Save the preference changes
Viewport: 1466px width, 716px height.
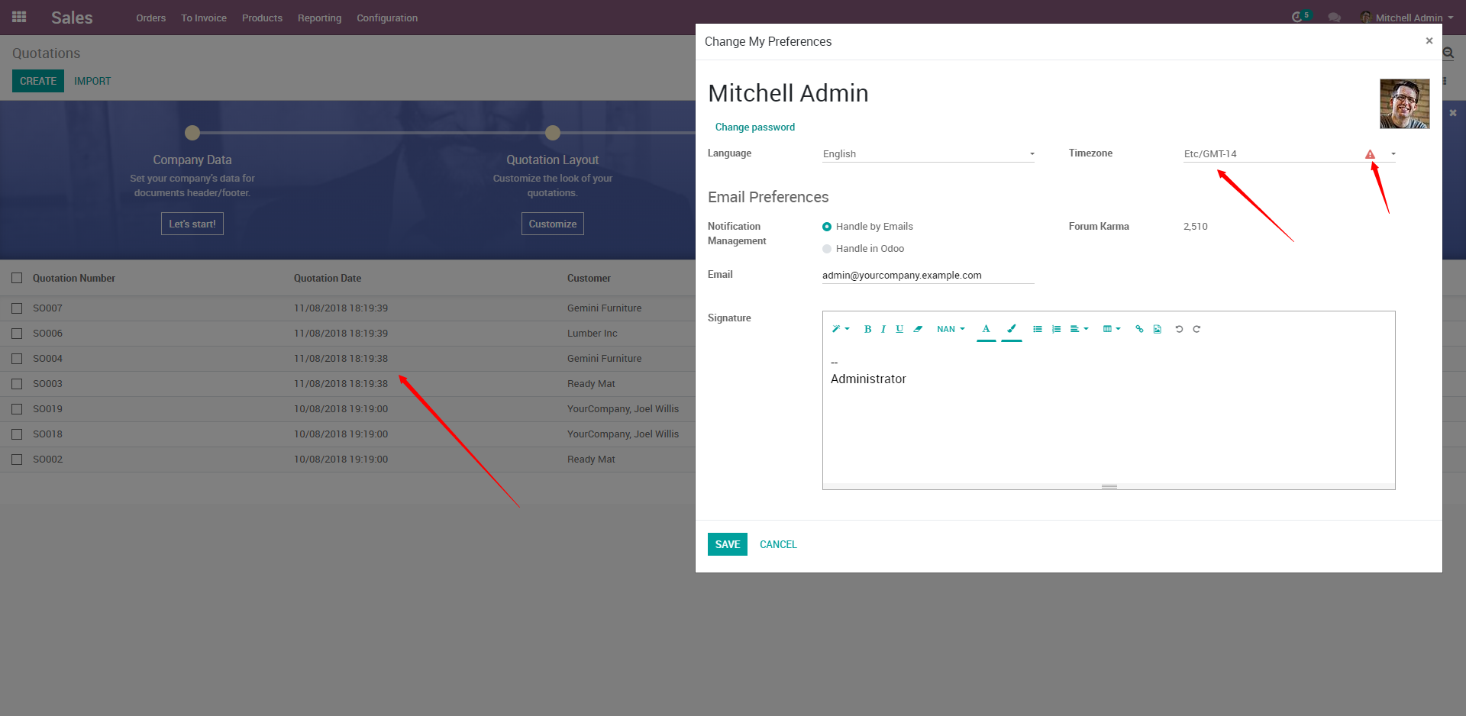[727, 543]
